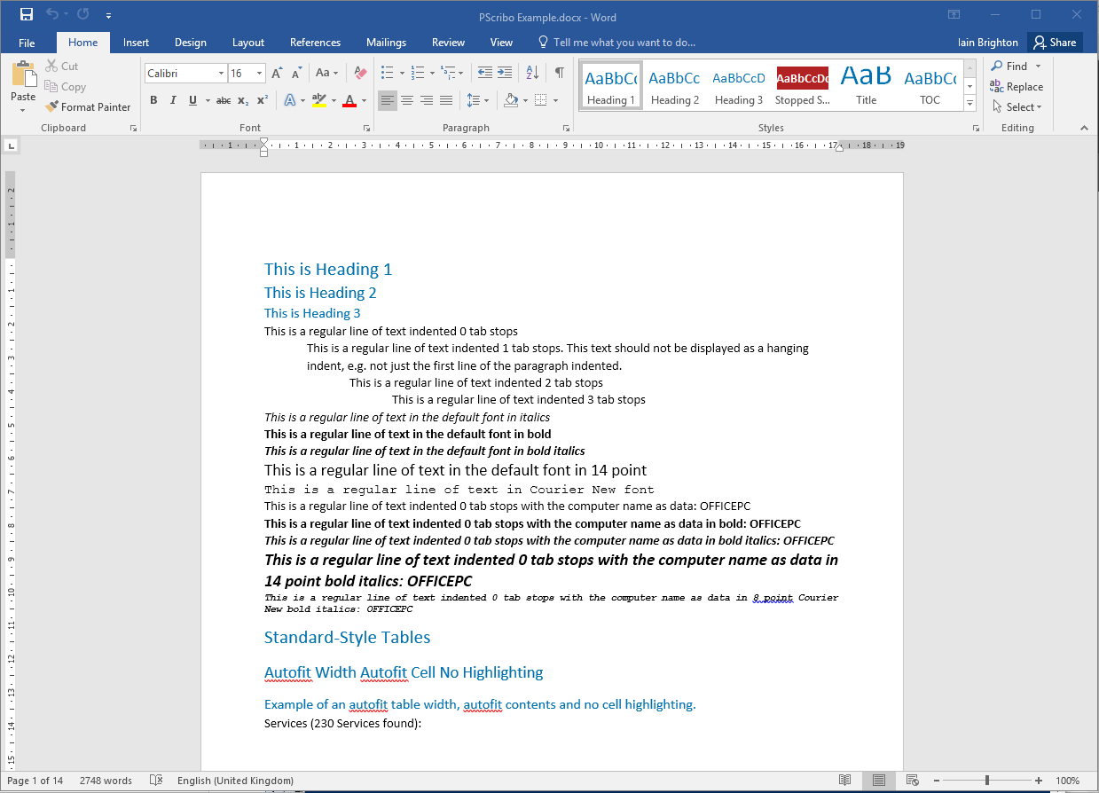
Task: Switch to the References tab
Action: tap(315, 43)
